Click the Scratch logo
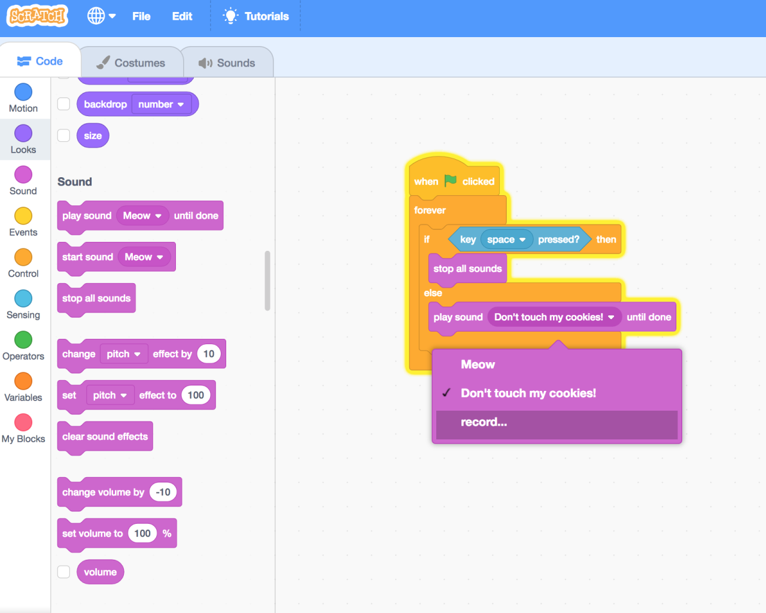The image size is (766, 613). coord(38,16)
